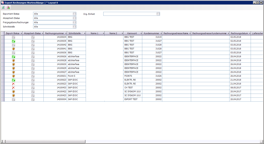The width and height of the screenshot is (264, 144).
Task: Click the application icon in the title bar
Action: pyautogui.click(x=3, y=2)
